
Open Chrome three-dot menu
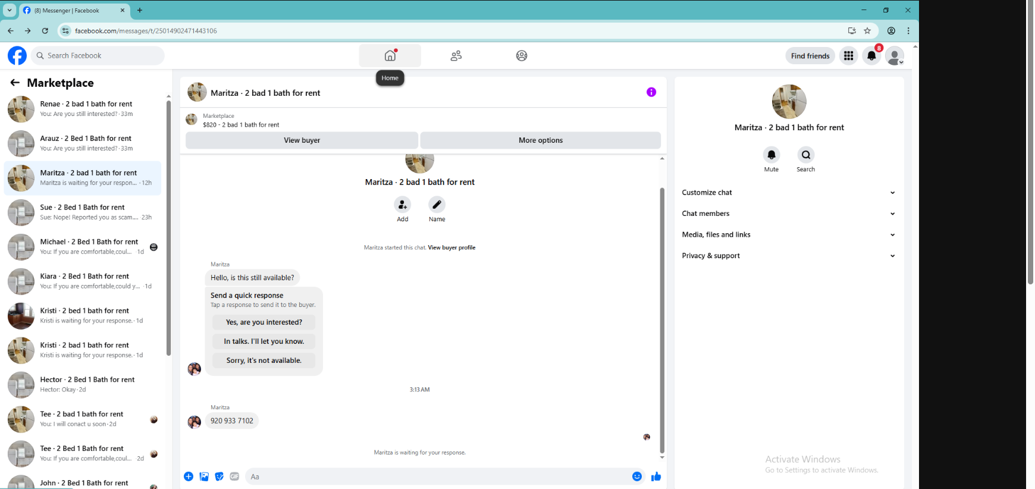pos(908,30)
